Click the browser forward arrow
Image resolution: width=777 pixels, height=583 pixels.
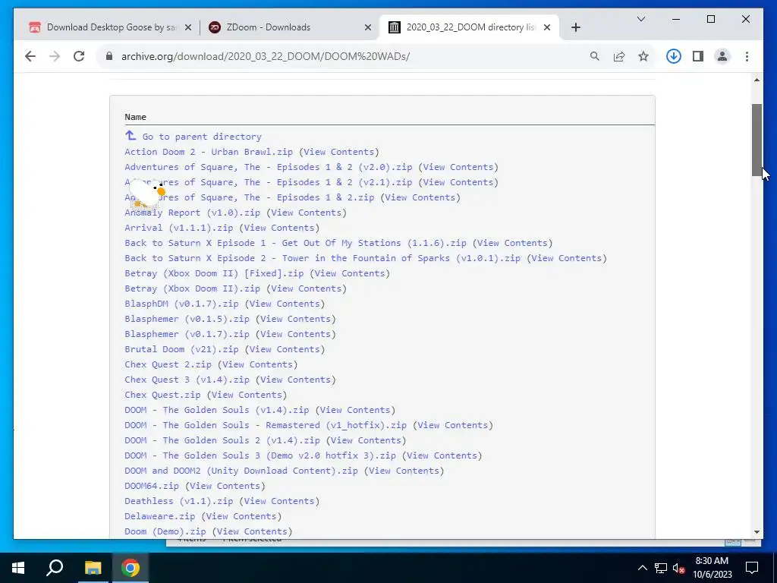pos(55,56)
